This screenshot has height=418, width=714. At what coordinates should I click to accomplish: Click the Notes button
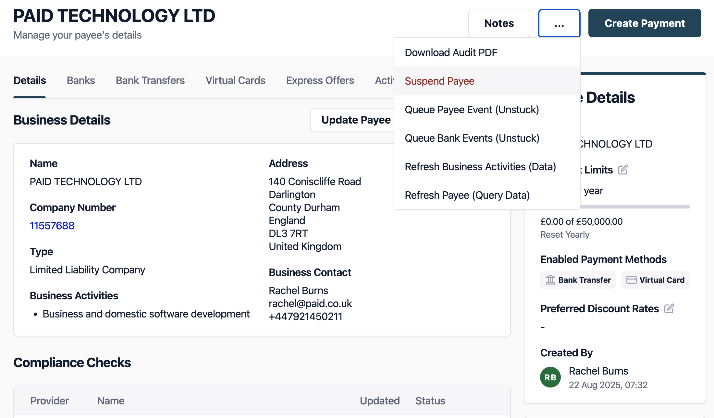(x=499, y=23)
